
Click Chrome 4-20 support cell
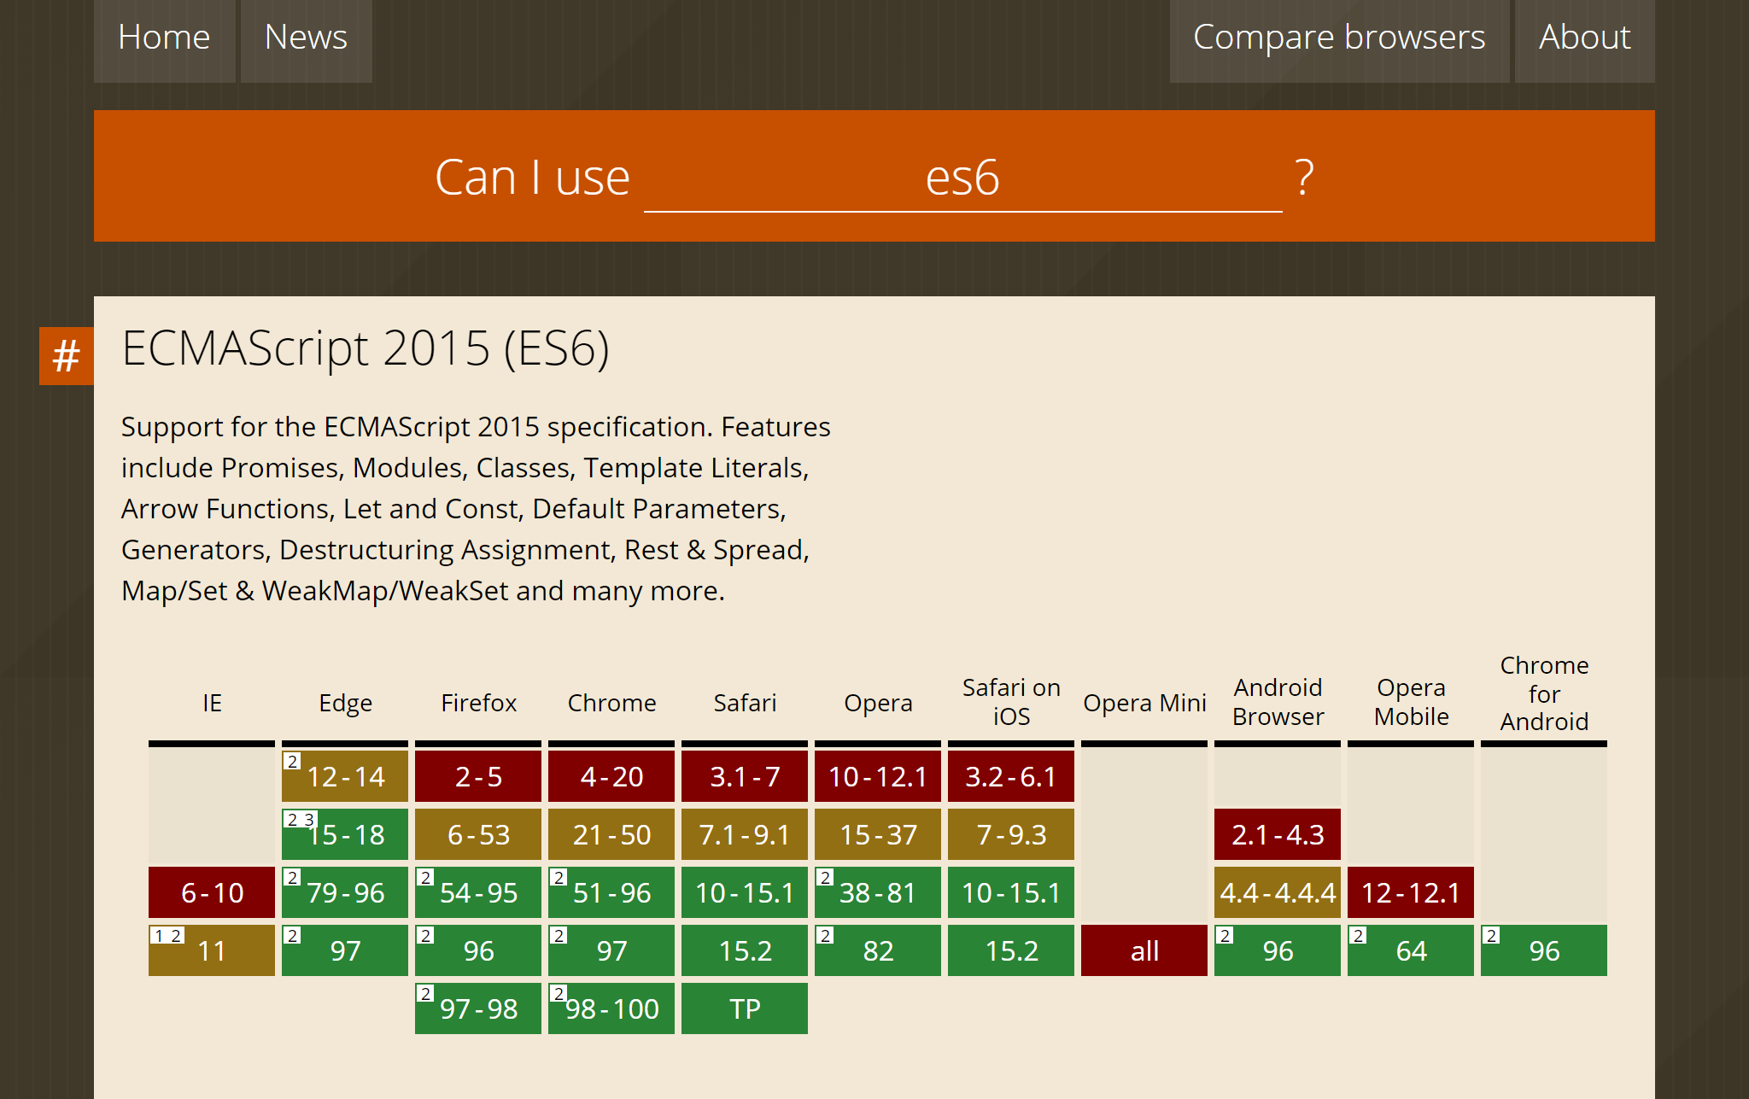pos(611,776)
